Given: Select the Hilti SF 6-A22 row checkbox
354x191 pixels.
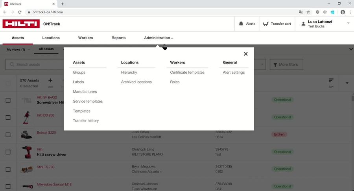Looking at the screenshot, I should click(x=8, y=100).
